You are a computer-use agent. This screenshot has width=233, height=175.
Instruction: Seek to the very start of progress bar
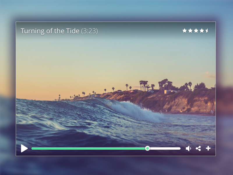coord(32,148)
